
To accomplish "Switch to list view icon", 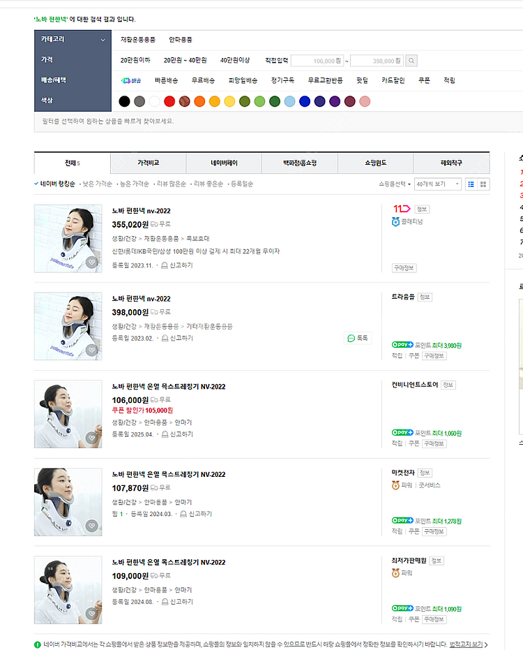I will (x=471, y=184).
